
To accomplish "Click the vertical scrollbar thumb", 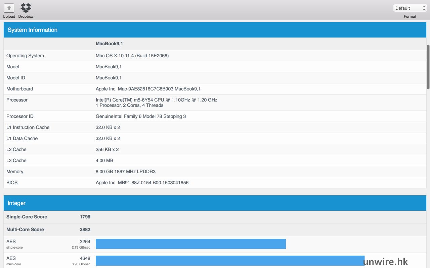I will pos(428,67).
